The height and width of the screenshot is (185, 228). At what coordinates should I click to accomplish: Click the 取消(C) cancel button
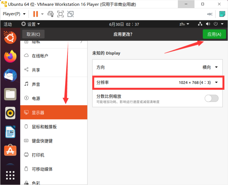click(x=33, y=34)
